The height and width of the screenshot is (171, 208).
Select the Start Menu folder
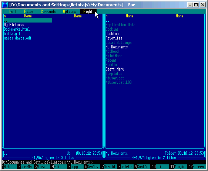[x=115, y=69]
